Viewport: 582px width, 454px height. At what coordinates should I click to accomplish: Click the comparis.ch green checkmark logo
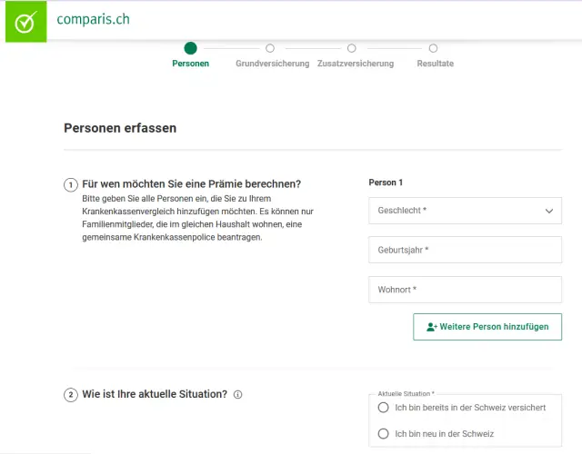25,22
